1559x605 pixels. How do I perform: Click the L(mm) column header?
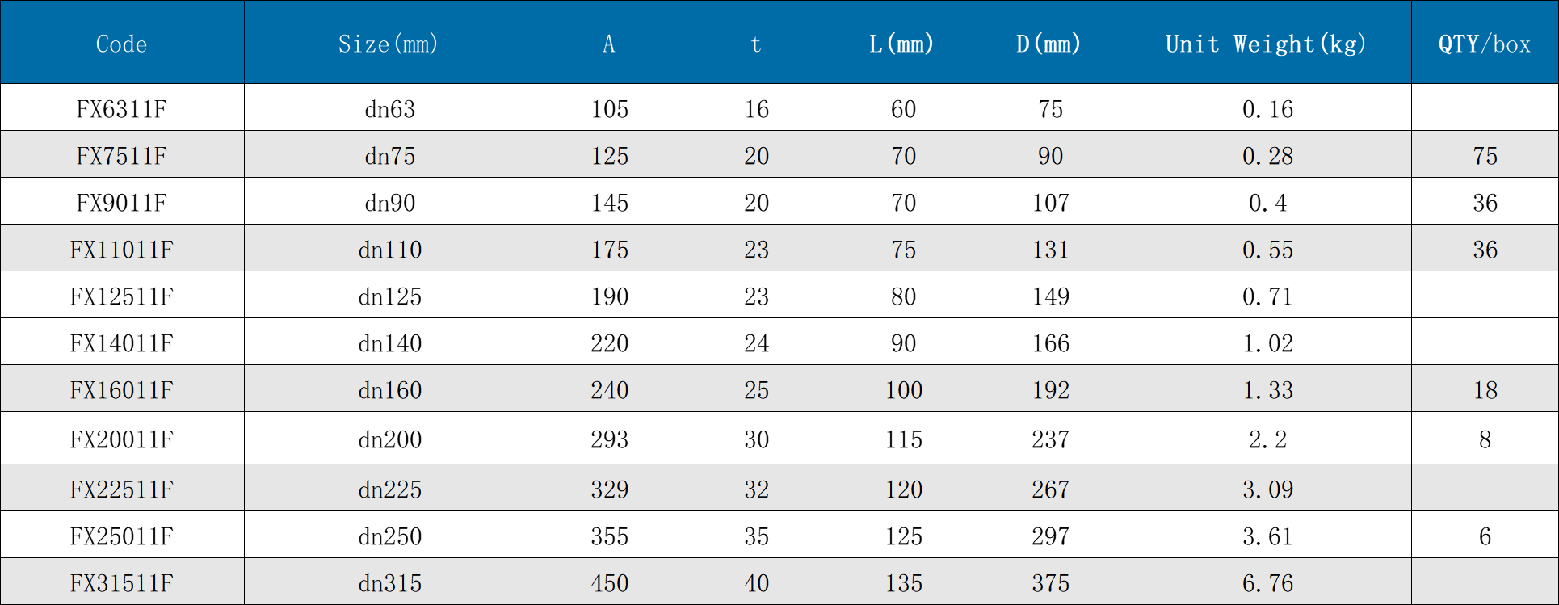901,44
